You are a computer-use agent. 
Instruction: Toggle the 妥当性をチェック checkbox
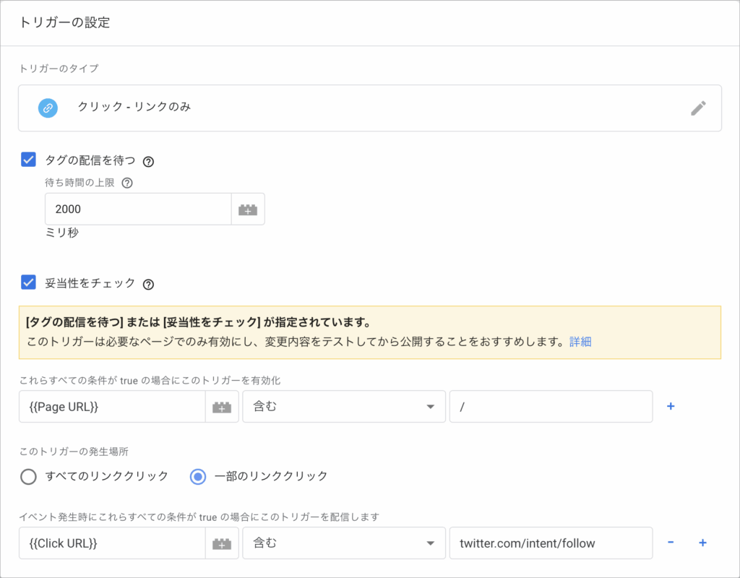pyautogui.click(x=29, y=282)
